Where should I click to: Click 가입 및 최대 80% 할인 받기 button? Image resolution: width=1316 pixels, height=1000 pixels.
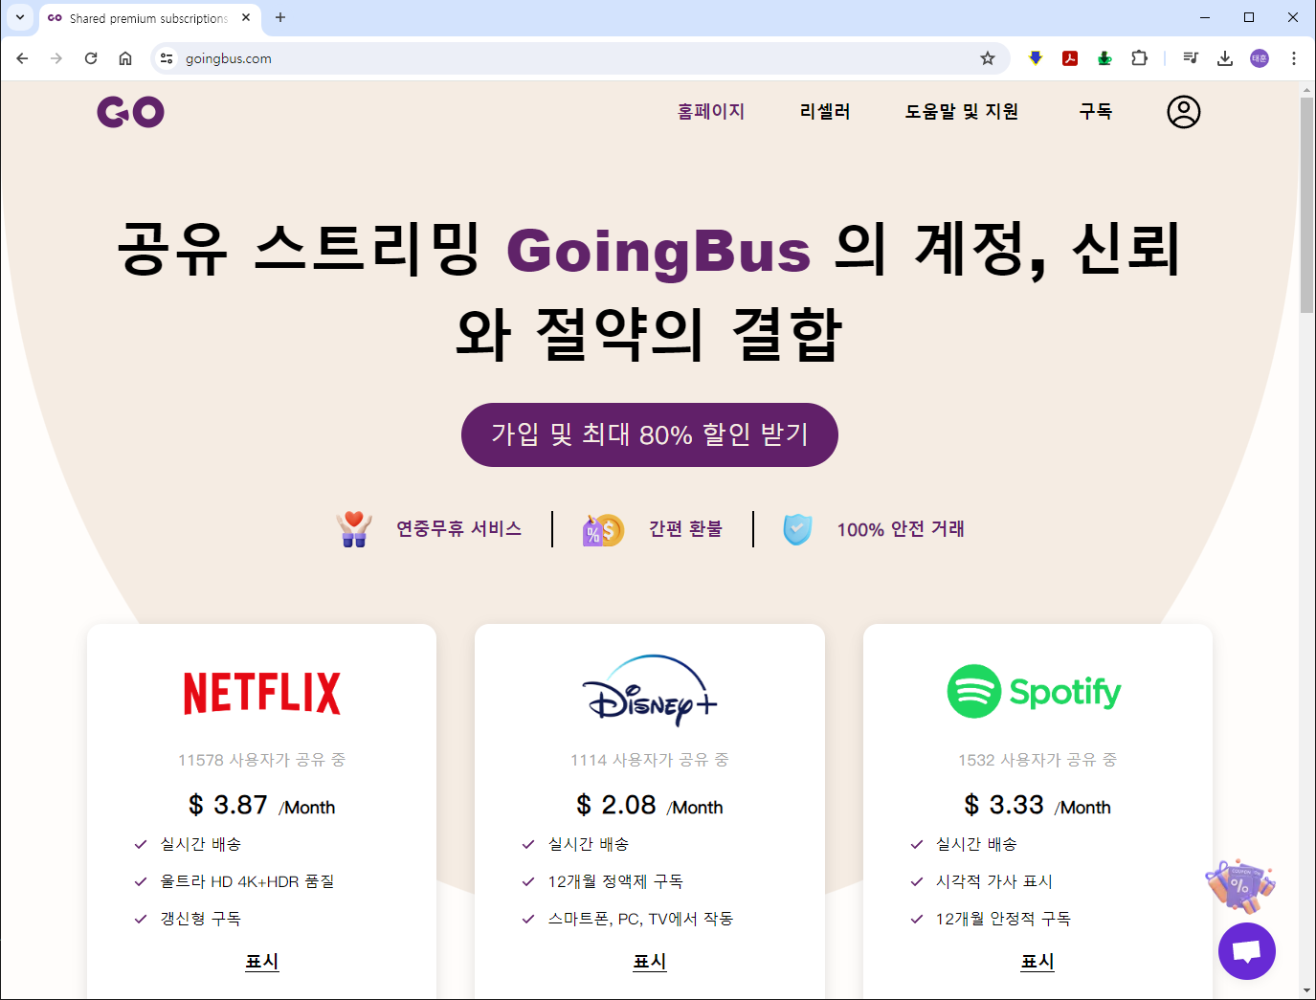[650, 434]
